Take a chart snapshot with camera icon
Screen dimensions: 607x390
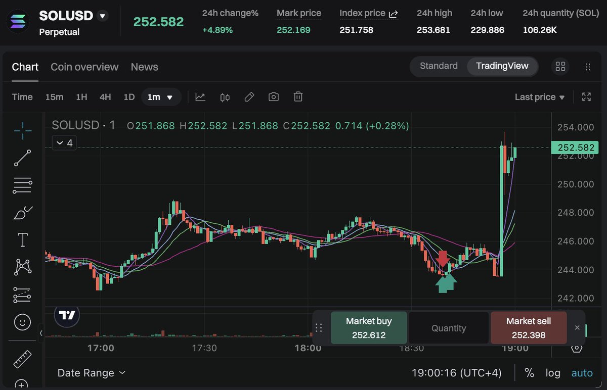(274, 97)
